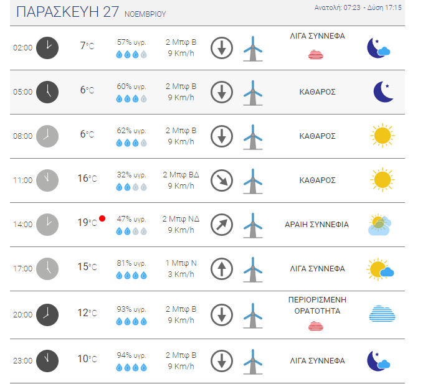Click the sun behind clouds icon at 14:00
Viewport: 428px width, 384px height.
pyautogui.click(x=379, y=224)
